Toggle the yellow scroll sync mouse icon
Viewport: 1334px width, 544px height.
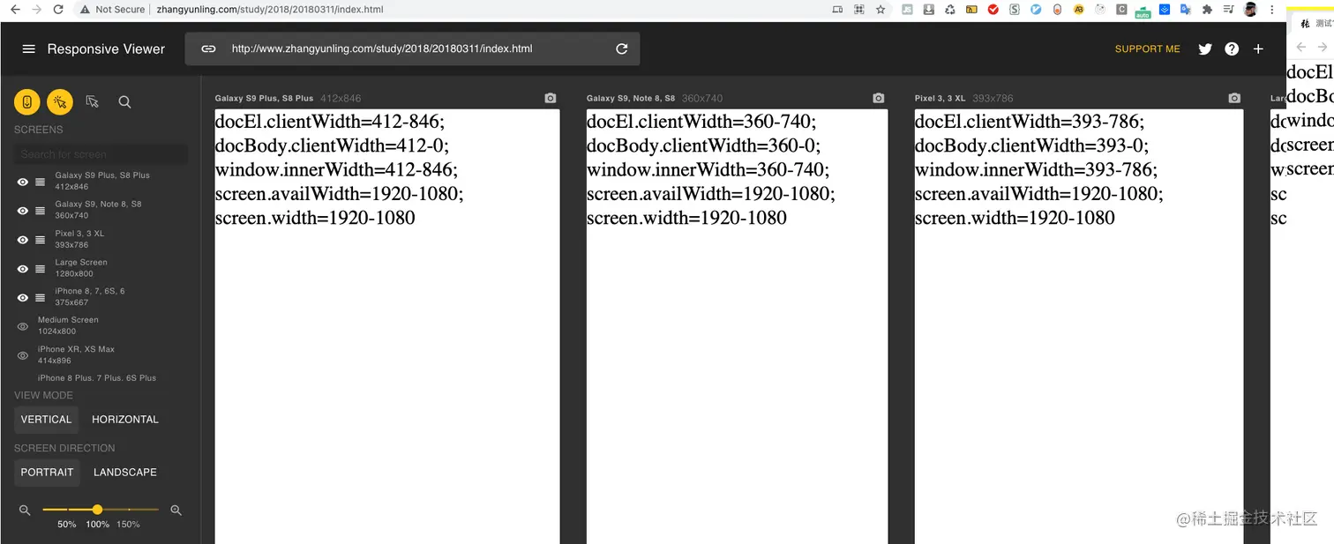[x=27, y=102]
